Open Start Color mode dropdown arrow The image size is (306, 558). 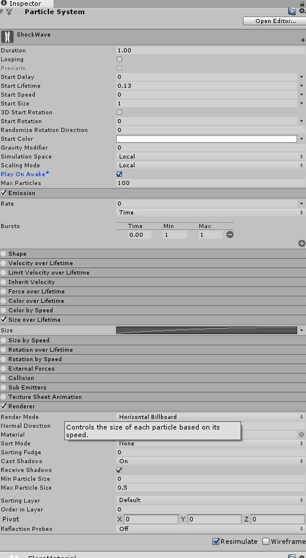[301, 139]
